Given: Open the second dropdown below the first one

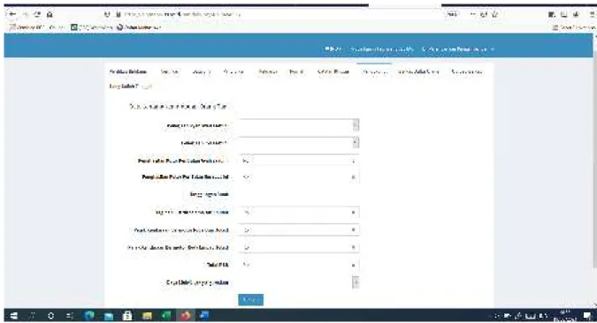Looking at the screenshot, I should pyautogui.click(x=299, y=142).
